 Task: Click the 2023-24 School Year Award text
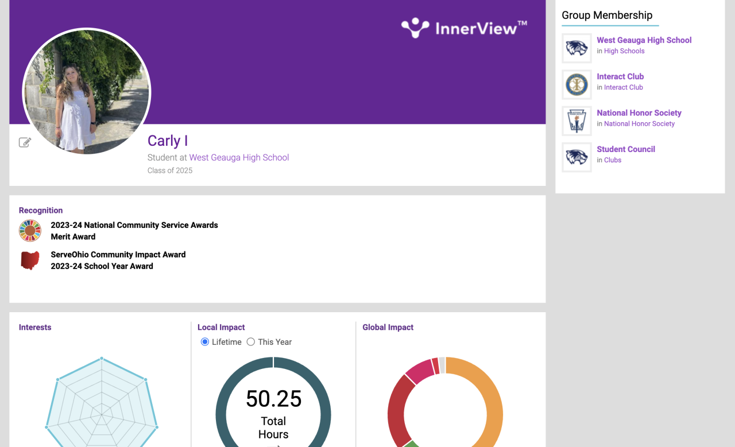[x=102, y=266]
